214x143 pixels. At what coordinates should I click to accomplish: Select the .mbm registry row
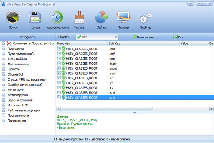[135, 68]
